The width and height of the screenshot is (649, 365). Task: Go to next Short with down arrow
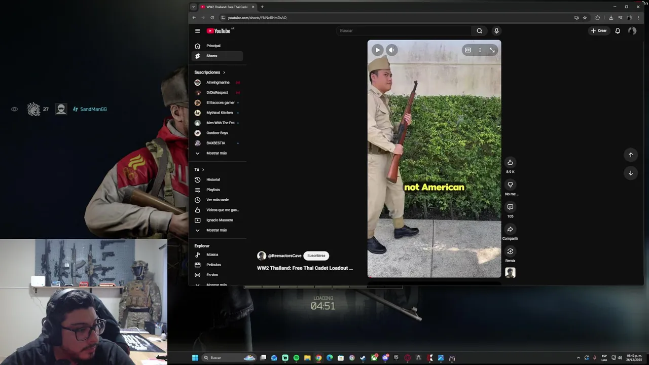point(631,173)
